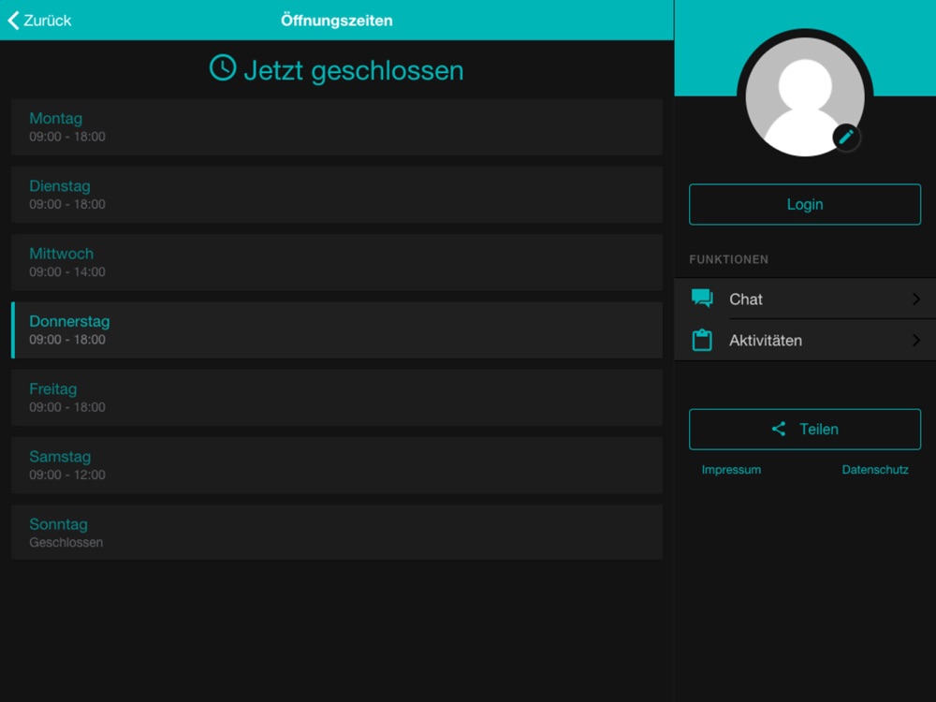
Task: Click the Öffnungszeiten header title
Action: [x=337, y=21]
